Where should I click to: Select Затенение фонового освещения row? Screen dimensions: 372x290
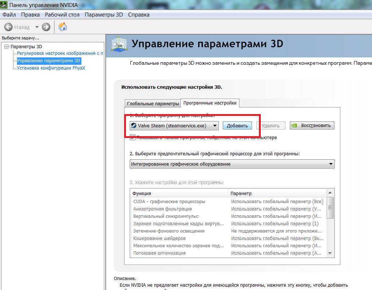click(229, 231)
